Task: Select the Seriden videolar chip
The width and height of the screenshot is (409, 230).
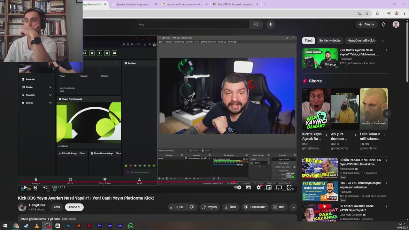Action: pos(330,41)
